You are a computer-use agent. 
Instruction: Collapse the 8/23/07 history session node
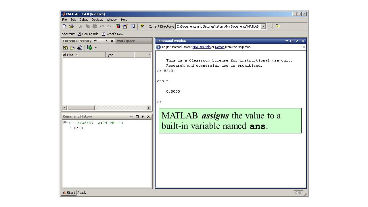(x=65, y=123)
